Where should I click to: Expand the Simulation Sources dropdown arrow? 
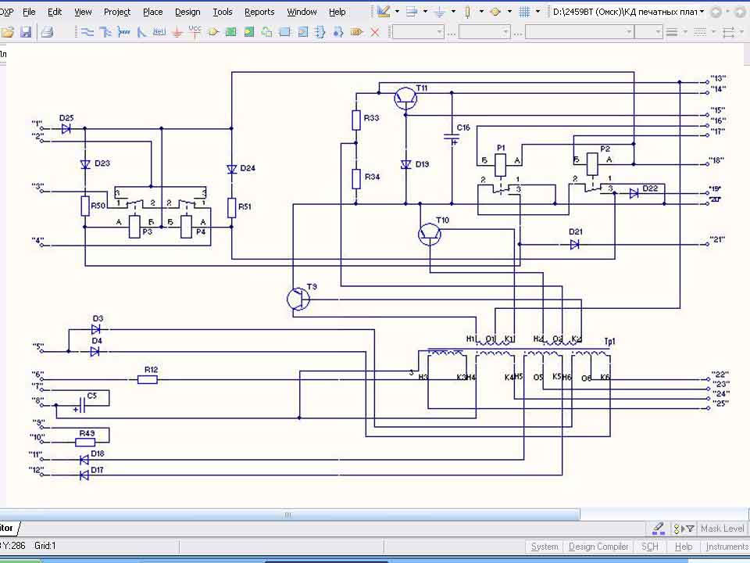tap(509, 12)
